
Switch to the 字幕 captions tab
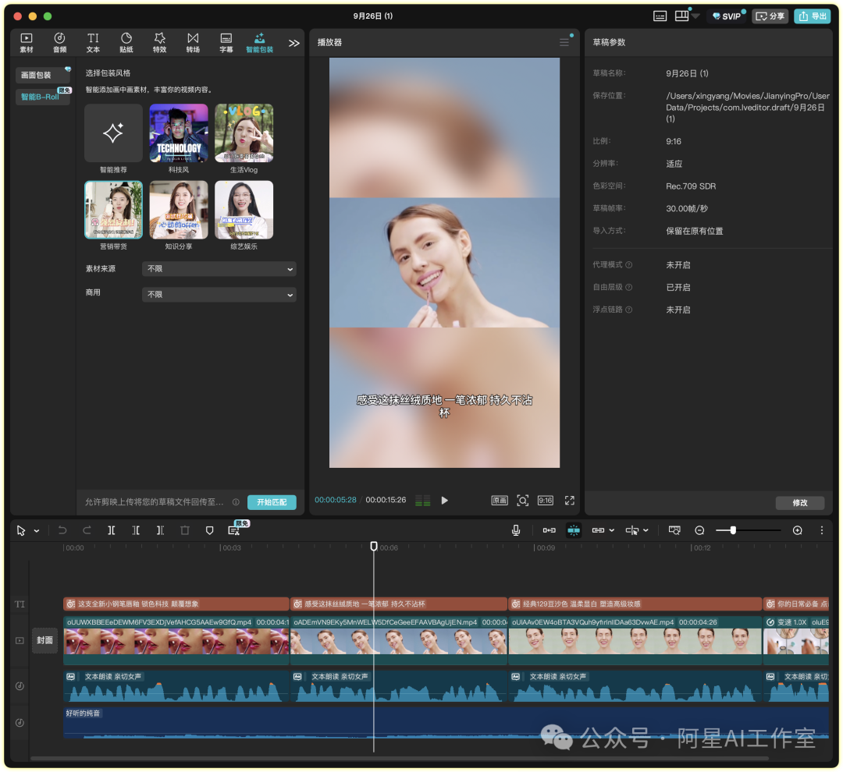(x=226, y=42)
